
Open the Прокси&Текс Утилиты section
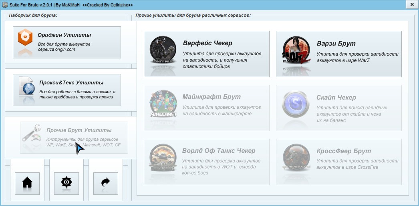pos(67,90)
